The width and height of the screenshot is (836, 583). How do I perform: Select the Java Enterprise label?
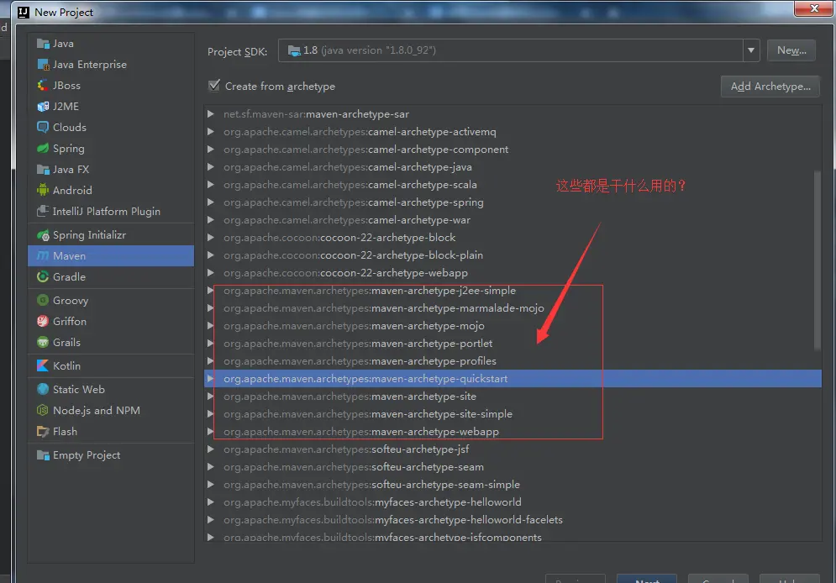click(90, 65)
